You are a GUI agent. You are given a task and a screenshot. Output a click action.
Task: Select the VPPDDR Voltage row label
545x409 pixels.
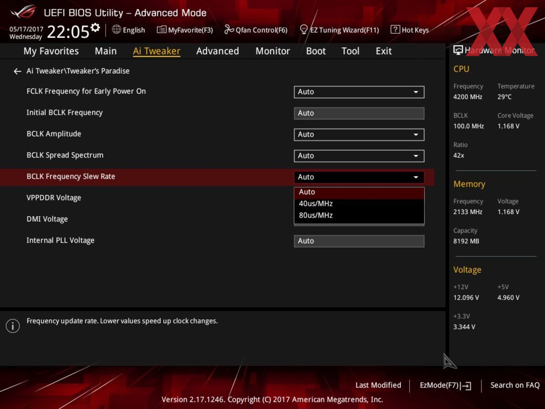(x=54, y=198)
